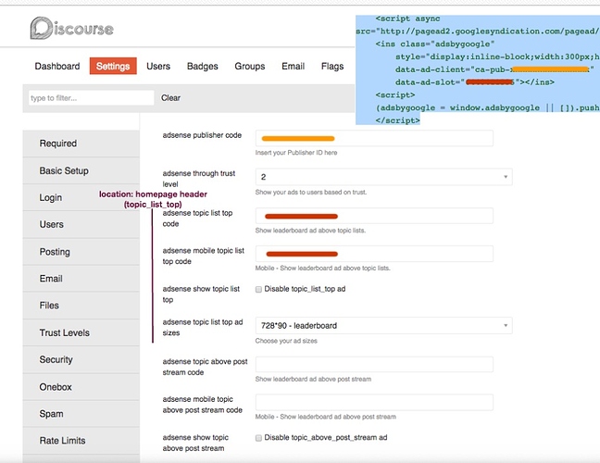Screen dimensions: 600x463
Task: Check 'Disable topic_above_post_stream ad' checkbox
Action: [x=258, y=438]
